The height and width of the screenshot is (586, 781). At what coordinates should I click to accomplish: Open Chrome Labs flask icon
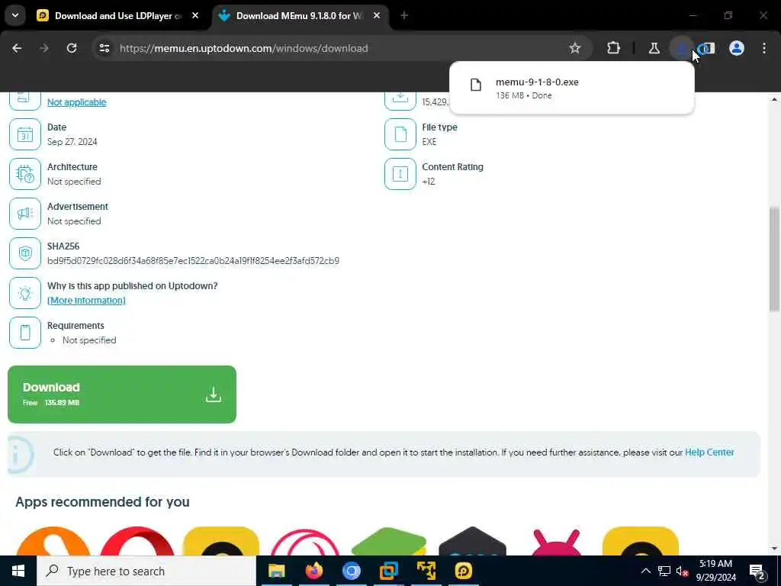(x=654, y=48)
